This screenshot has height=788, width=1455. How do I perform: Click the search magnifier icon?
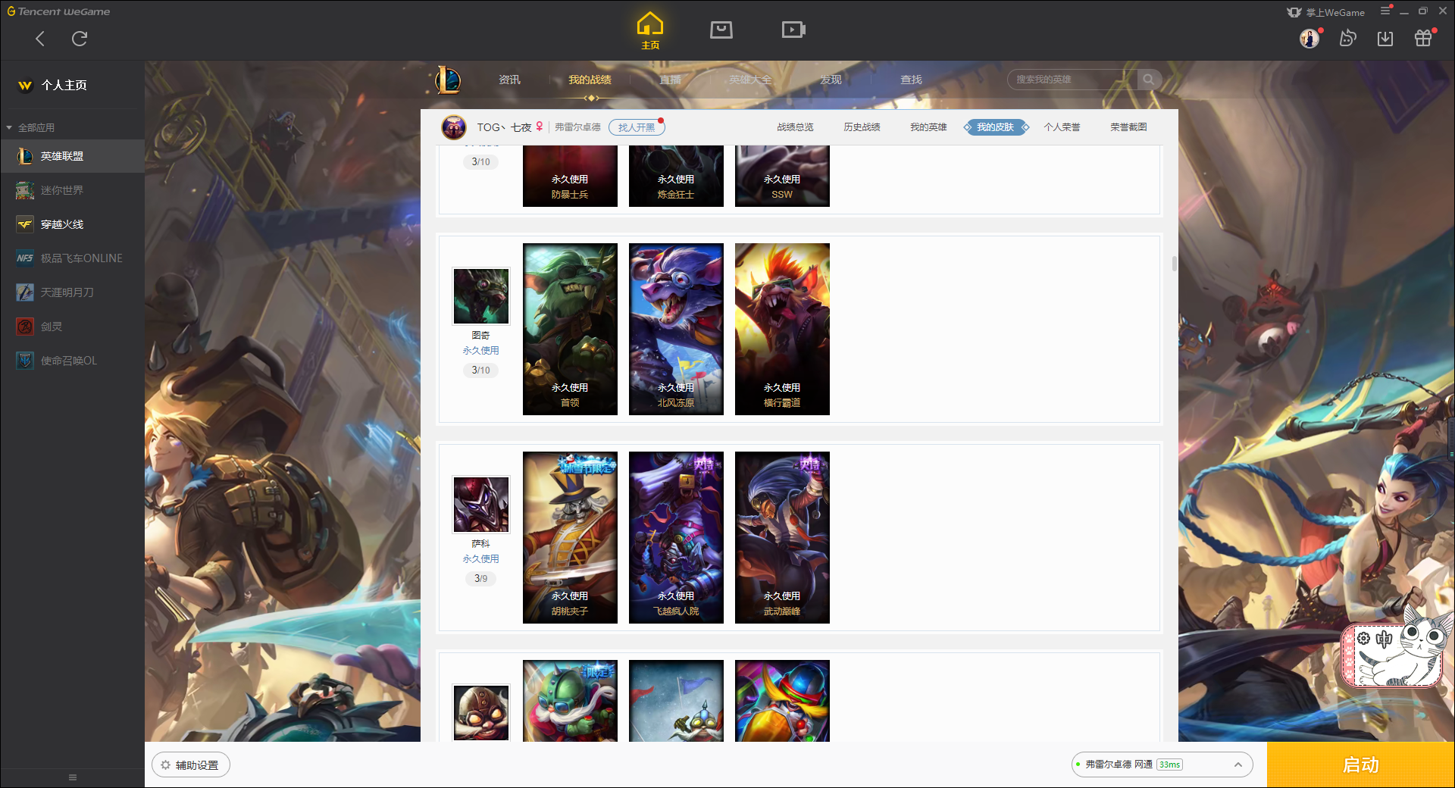(1149, 80)
